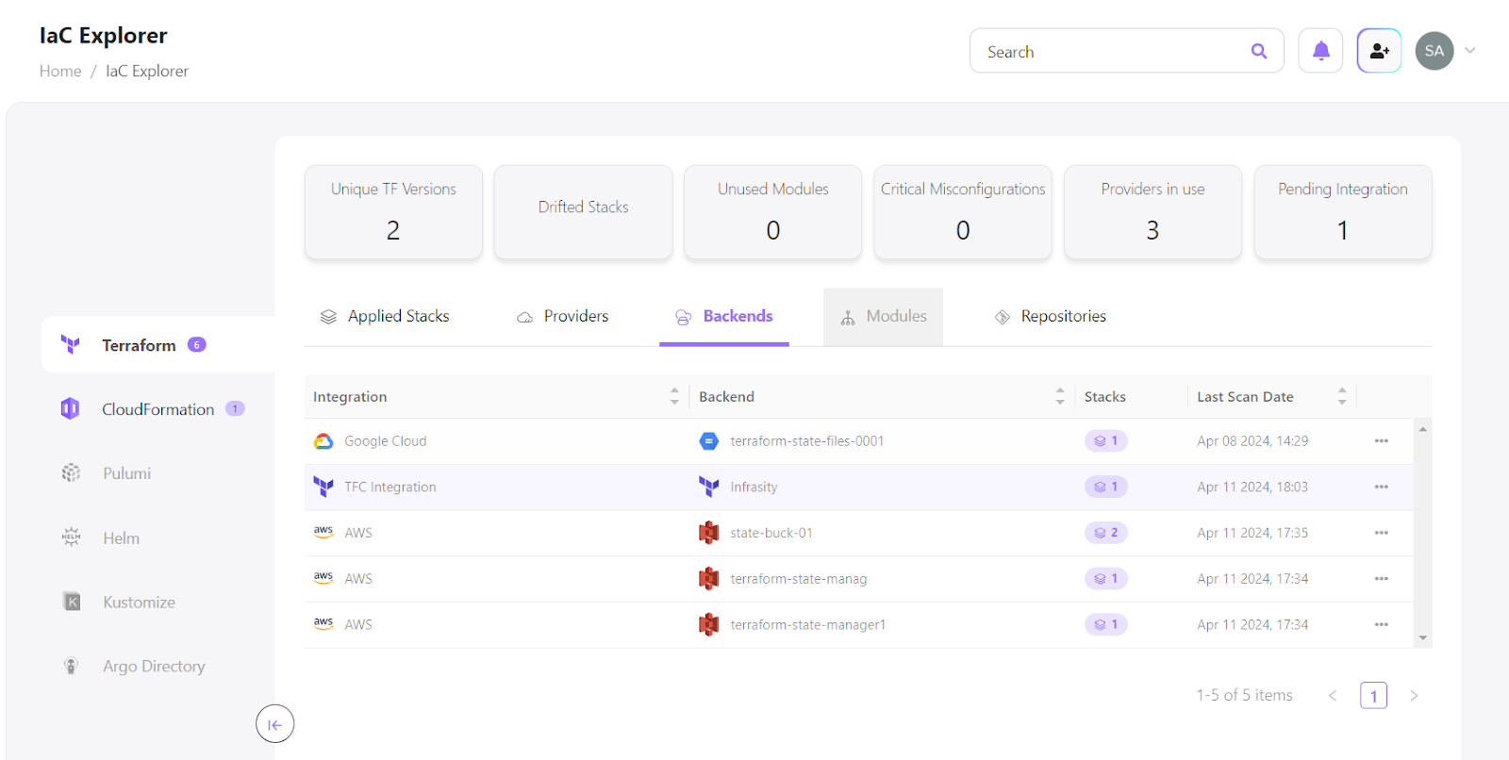Open more options for state-buck-01 row

click(x=1381, y=533)
